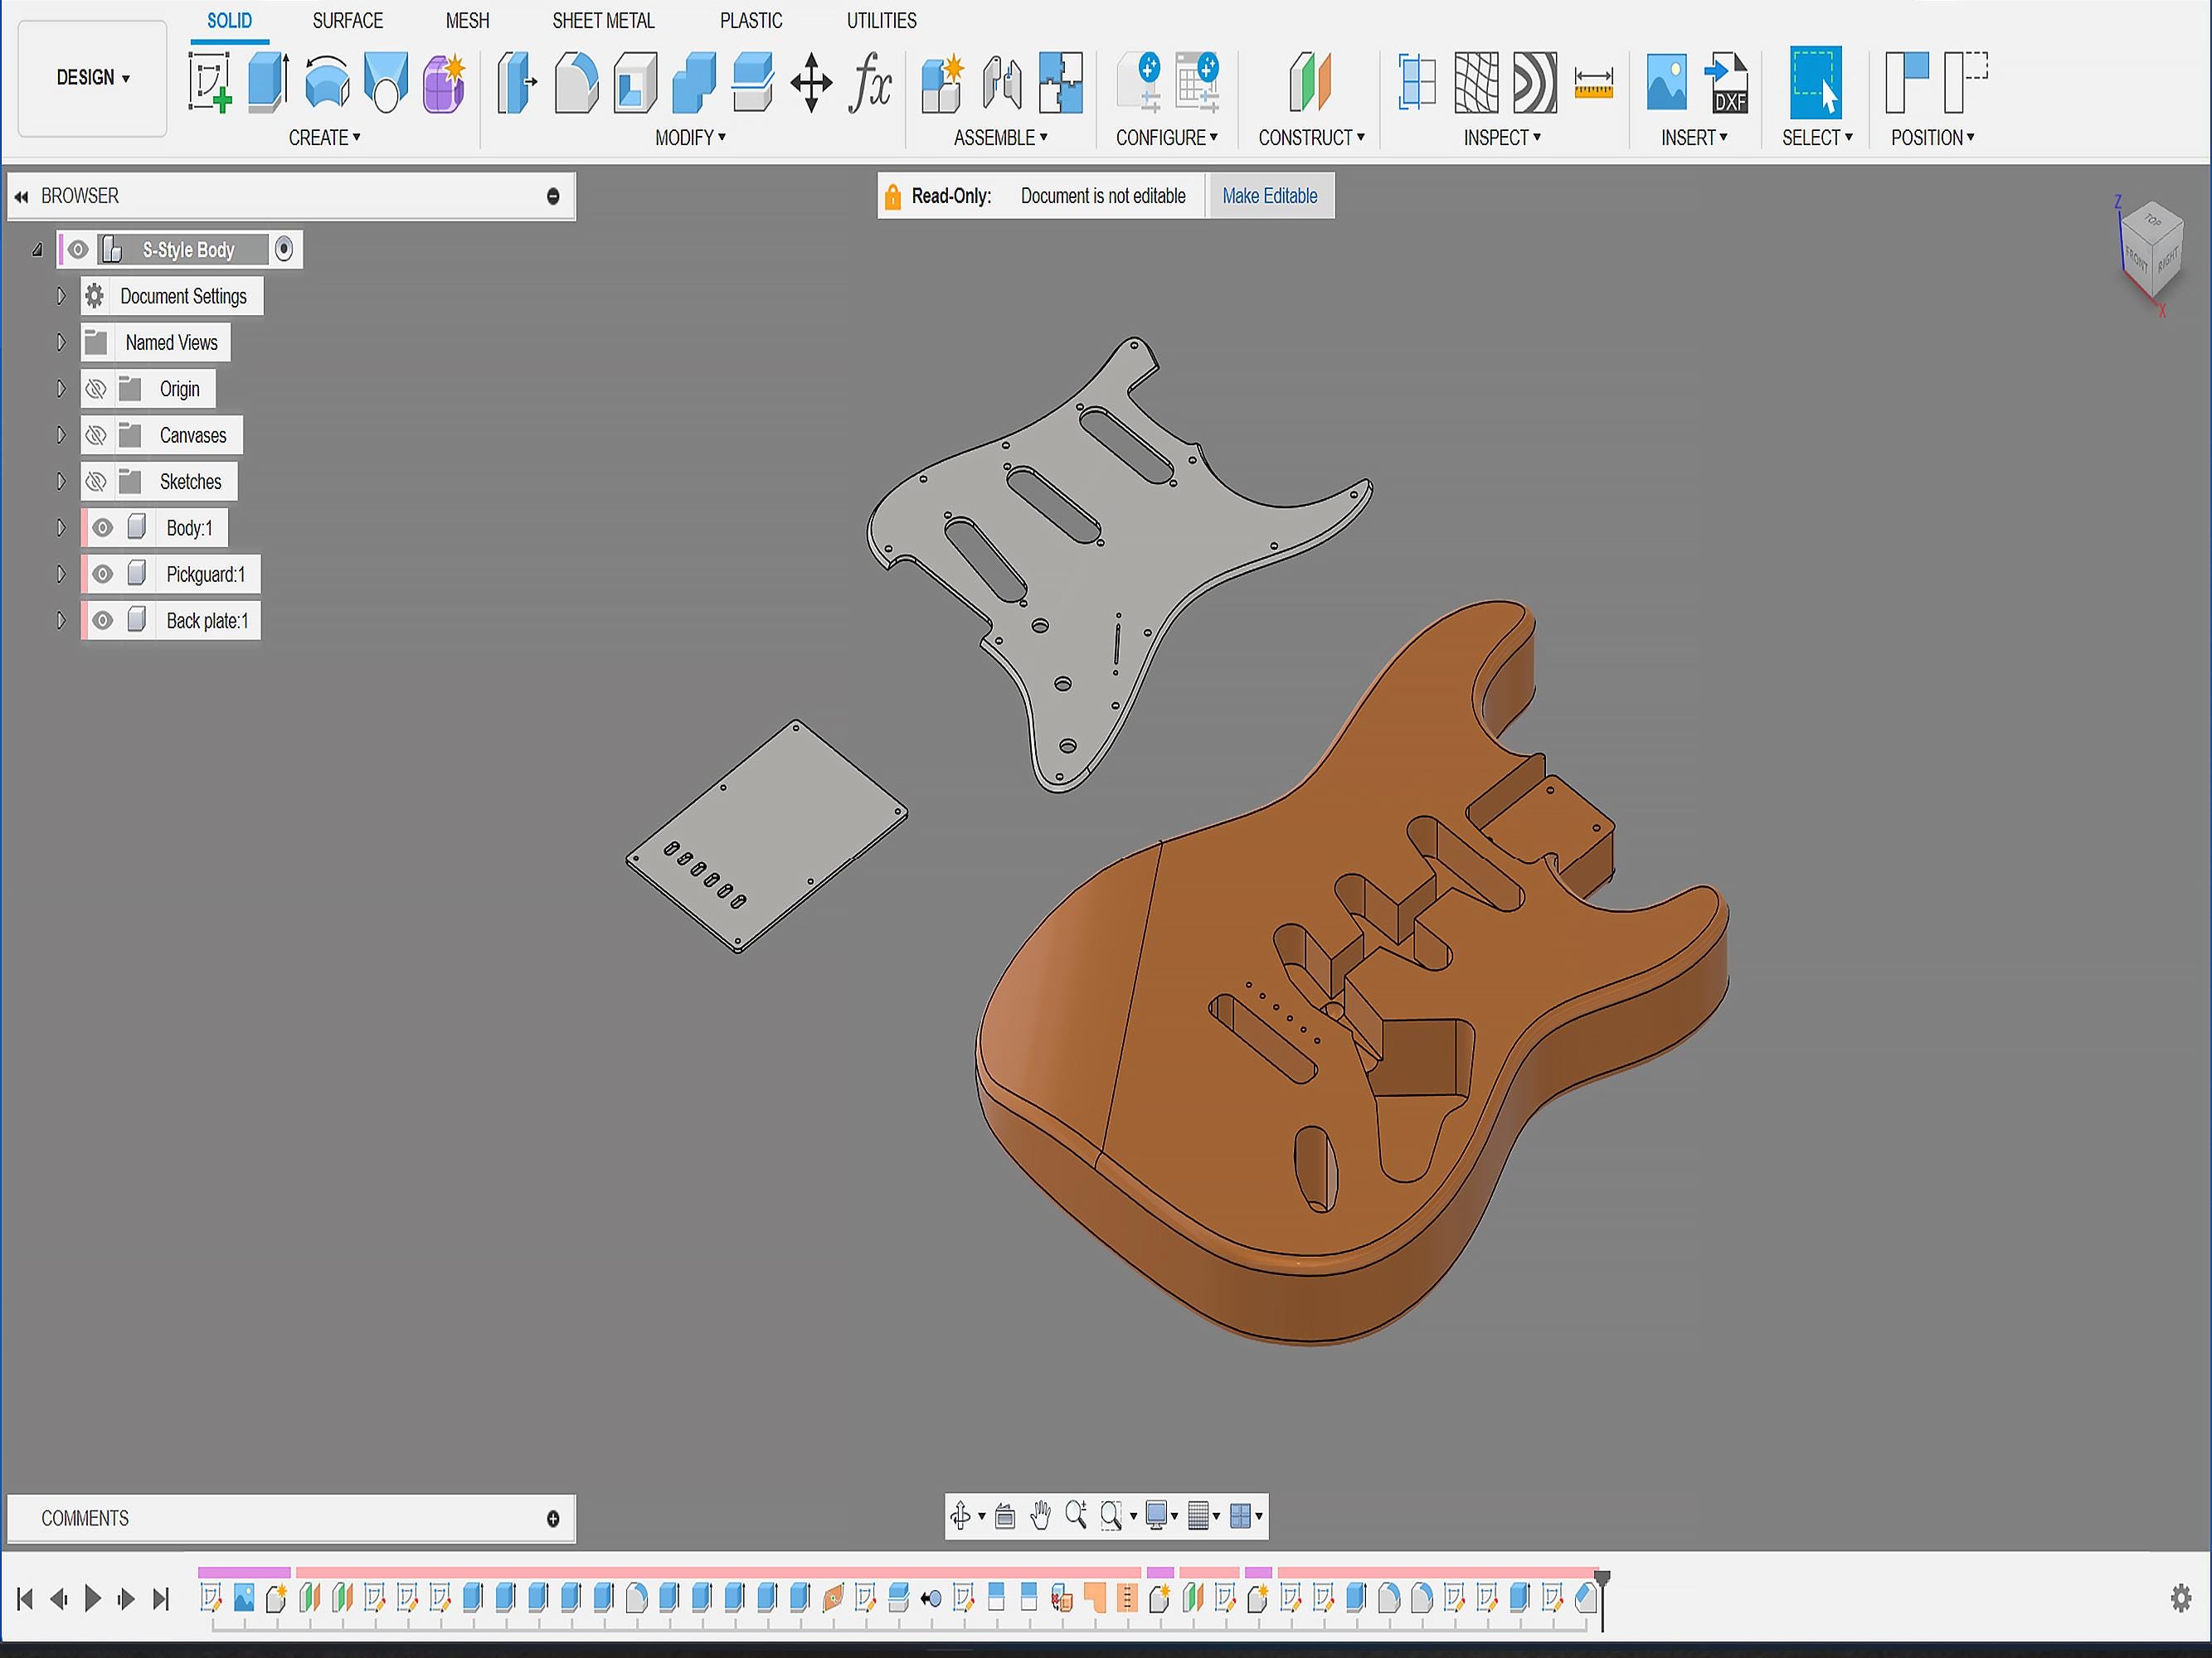Open the Measure tool under Inspect
This screenshot has width=2212, height=1658.
pos(1594,85)
